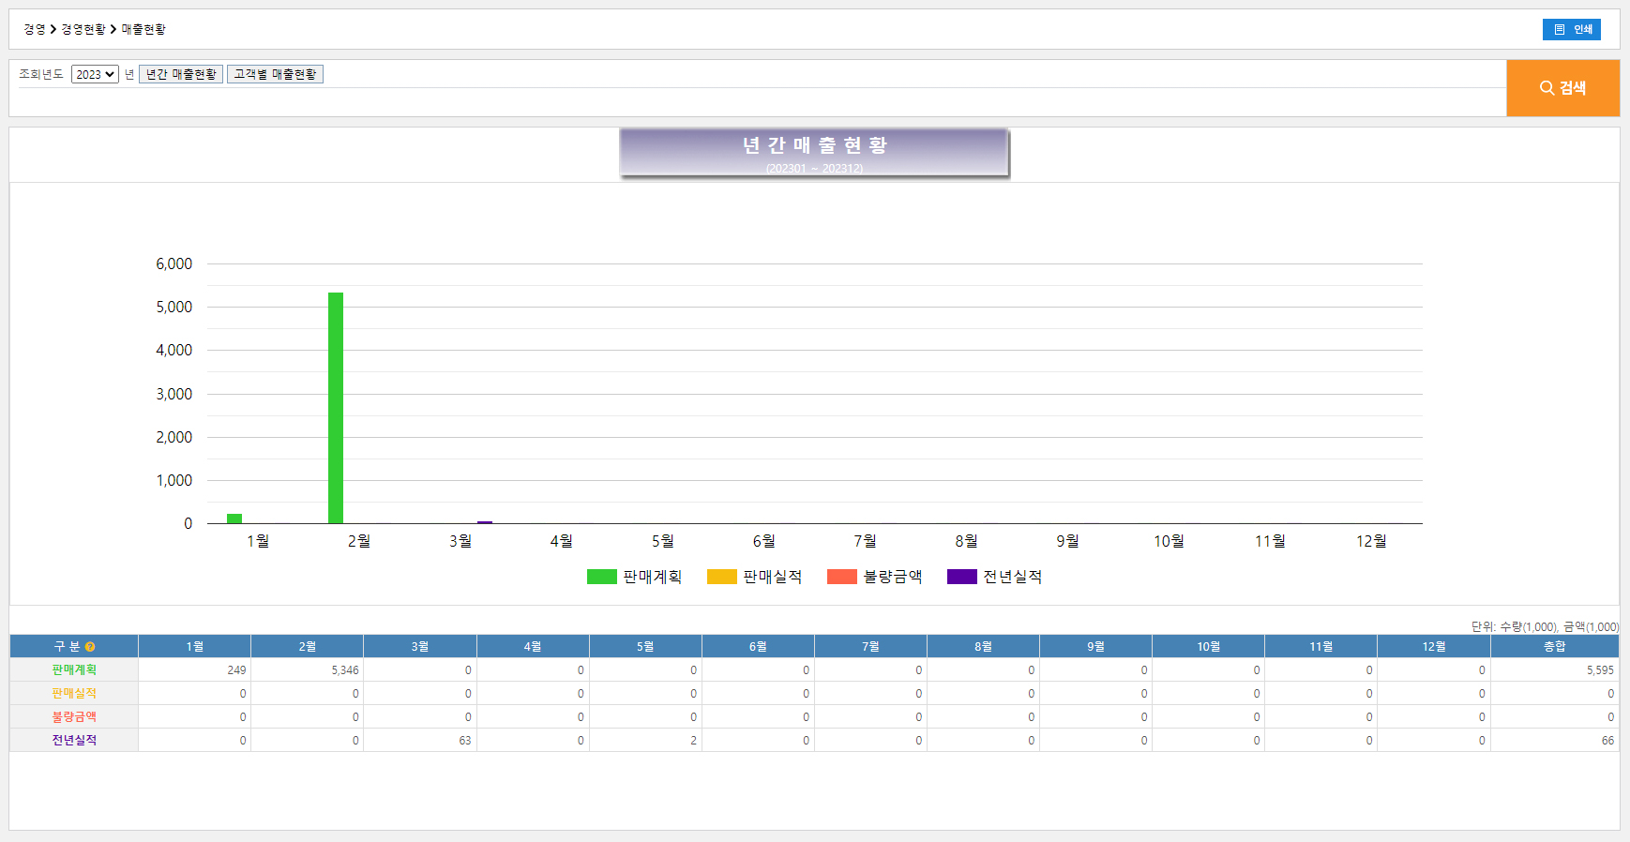Click the 총합 column header
This screenshot has width=1630, height=842.
[1554, 647]
